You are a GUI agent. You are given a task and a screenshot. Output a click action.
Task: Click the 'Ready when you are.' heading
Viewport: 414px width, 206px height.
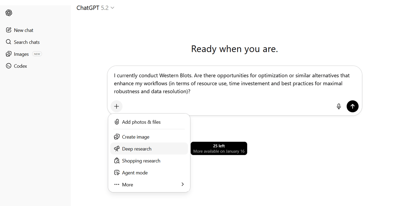tap(234, 49)
